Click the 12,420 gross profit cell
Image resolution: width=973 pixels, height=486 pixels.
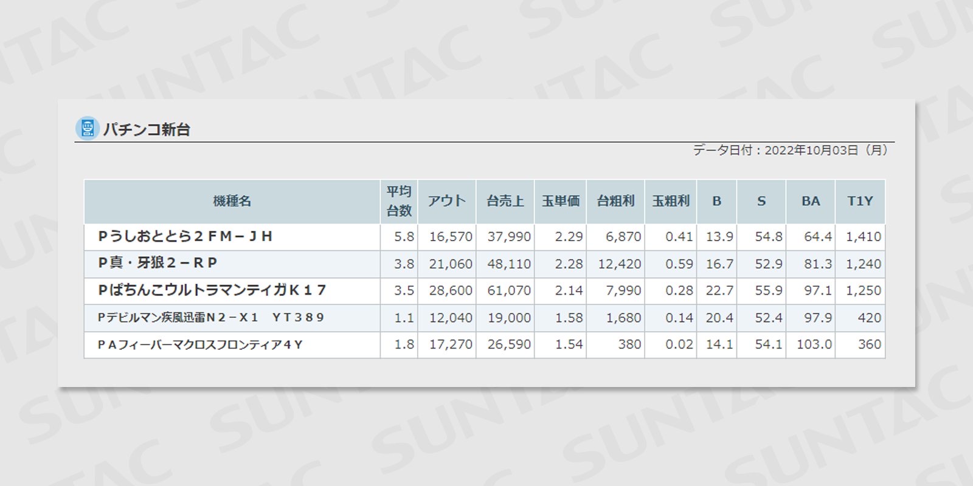pos(615,264)
